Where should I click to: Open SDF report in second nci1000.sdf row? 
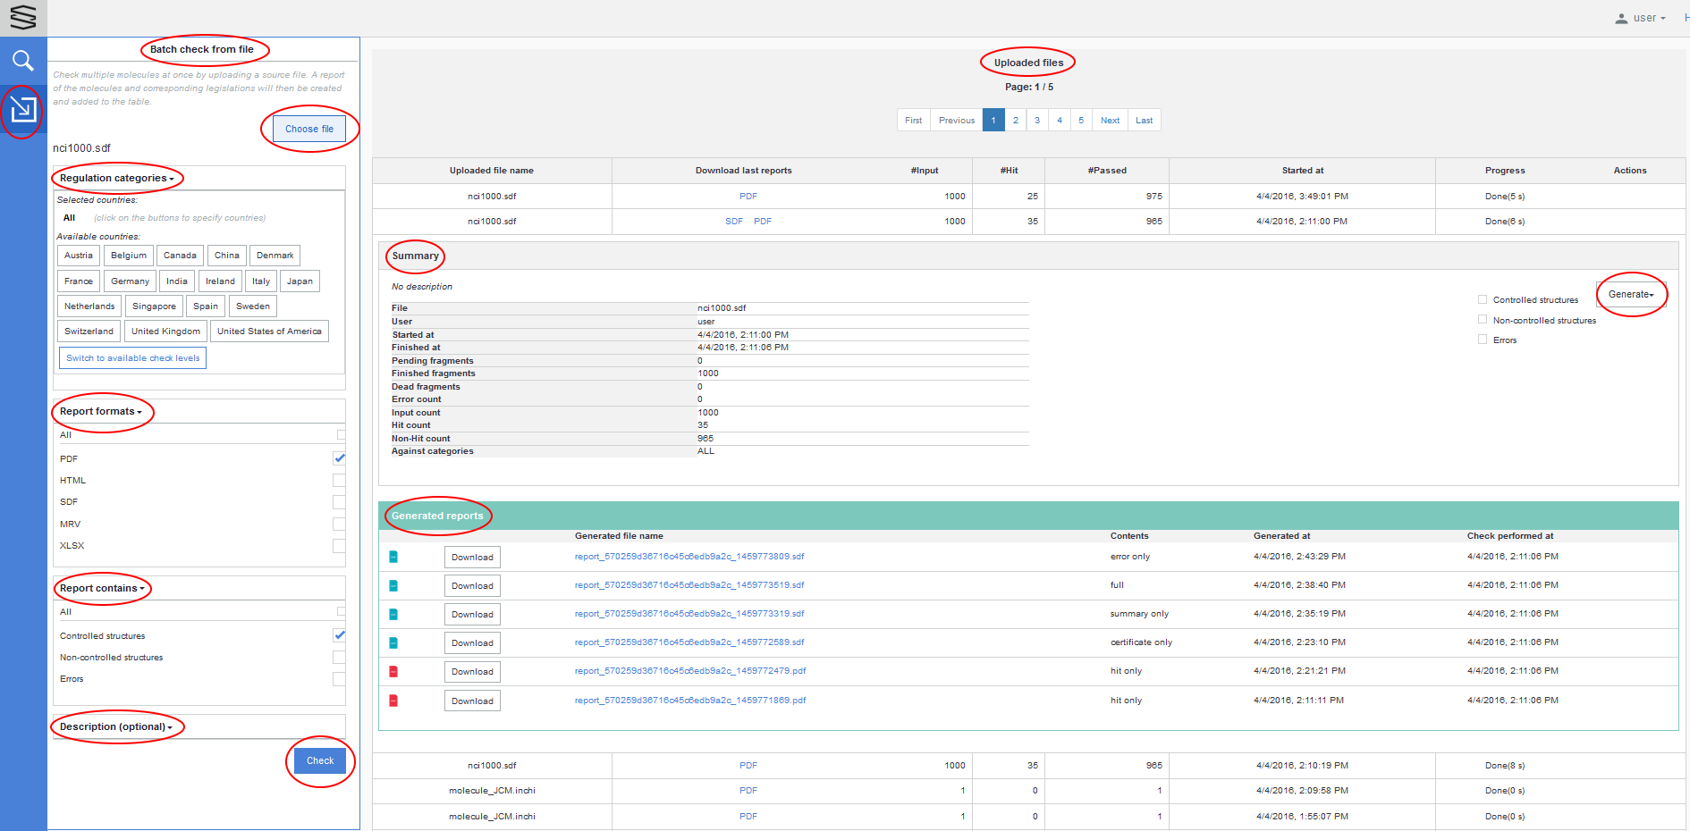click(734, 222)
